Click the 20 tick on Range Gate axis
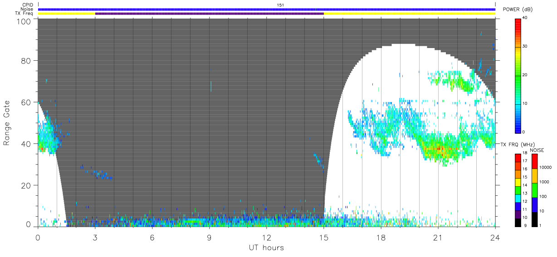557x257 pixels. click(x=26, y=185)
